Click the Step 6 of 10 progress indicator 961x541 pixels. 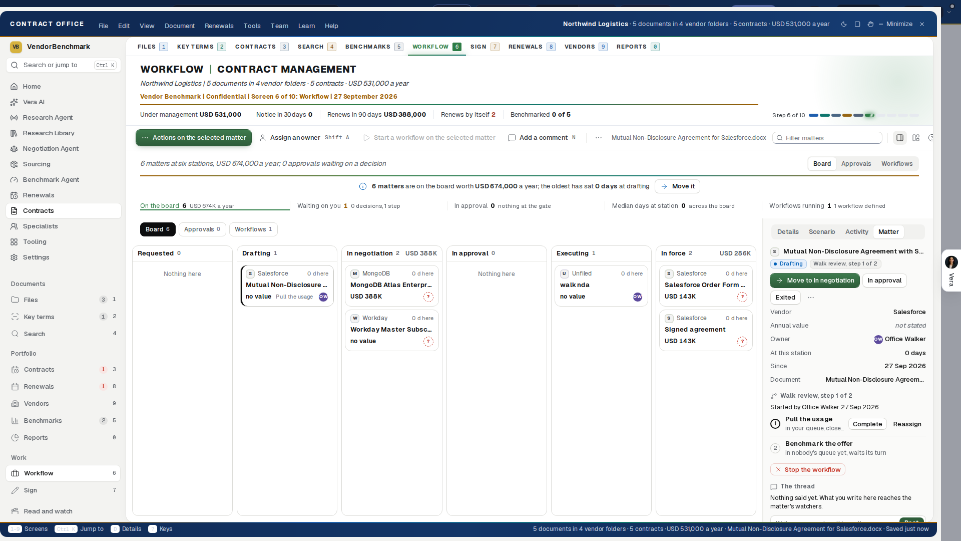click(846, 115)
